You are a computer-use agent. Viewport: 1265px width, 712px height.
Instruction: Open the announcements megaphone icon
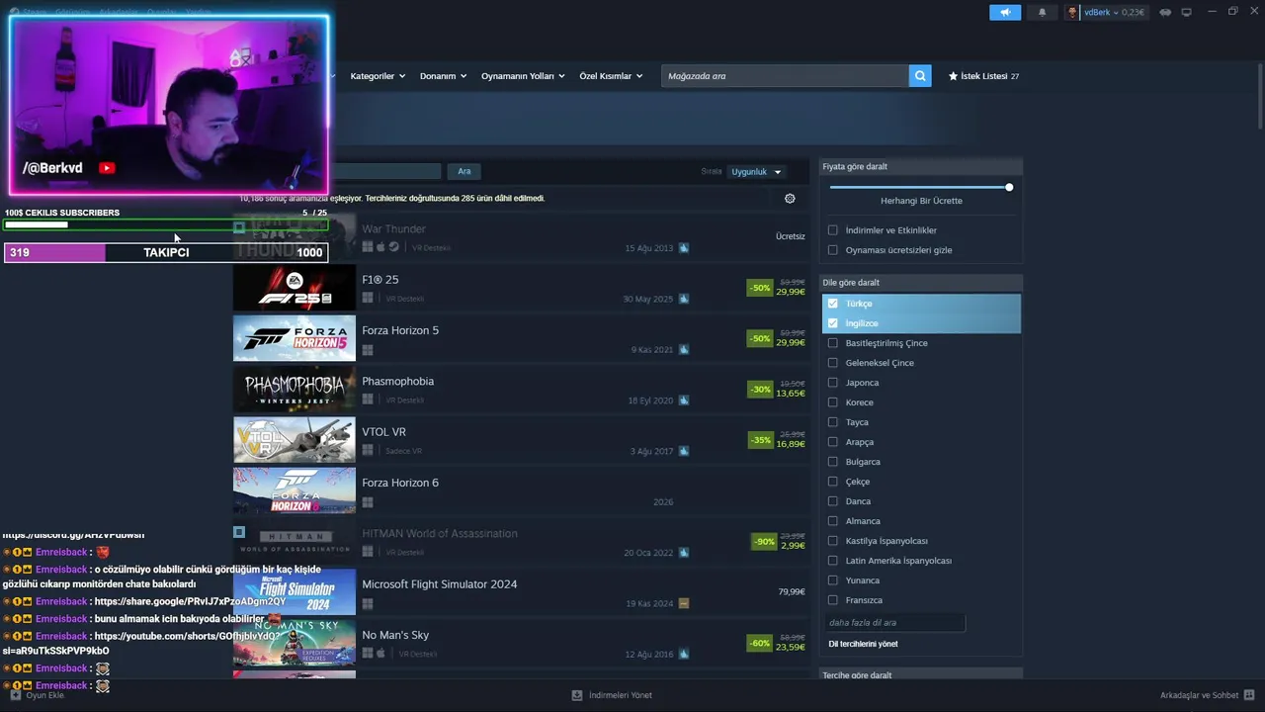pos(1005,12)
